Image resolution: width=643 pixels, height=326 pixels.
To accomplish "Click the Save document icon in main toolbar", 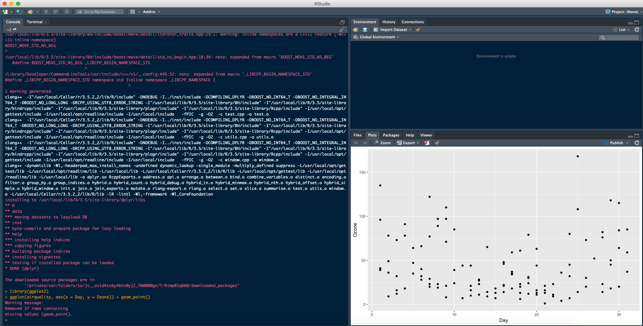I will tap(46, 12).
